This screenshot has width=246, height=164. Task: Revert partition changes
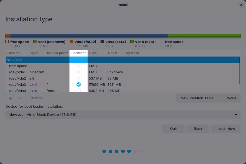pyautogui.click(x=231, y=98)
